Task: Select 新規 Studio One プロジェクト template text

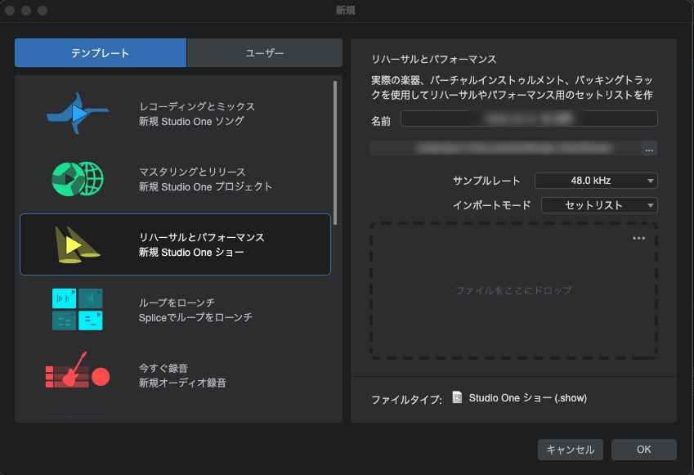Action: 205,186
